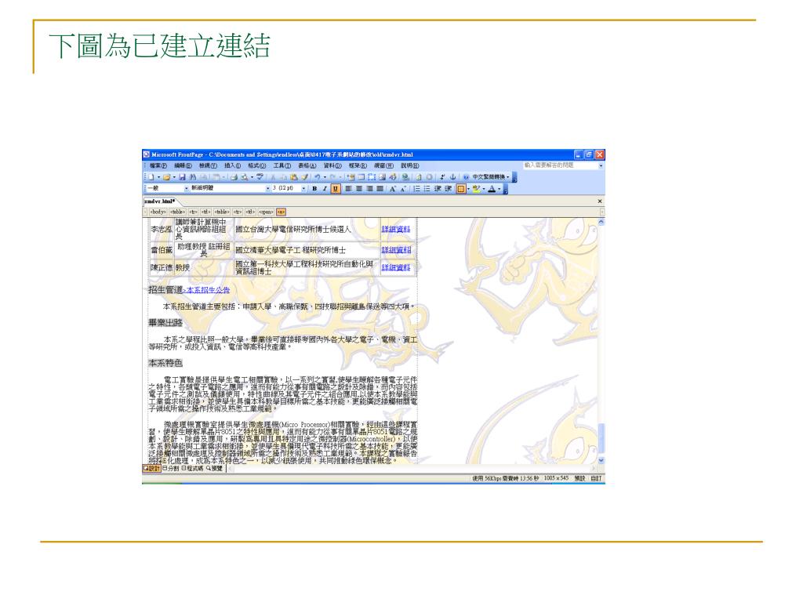Screen dimensions: 803x602
Task: Click the Highlight color marker icon
Action: 476,188
